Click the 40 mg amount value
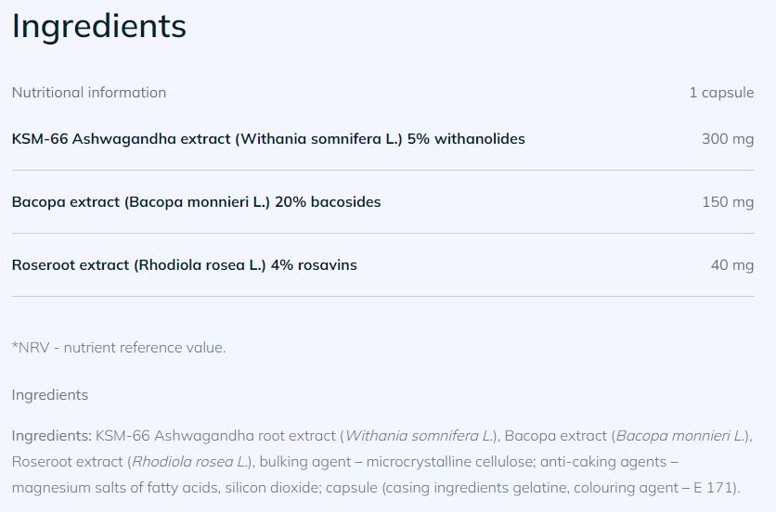Image resolution: width=776 pixels, height=512 pixels. pyautogui.click(x=732, y=265)
